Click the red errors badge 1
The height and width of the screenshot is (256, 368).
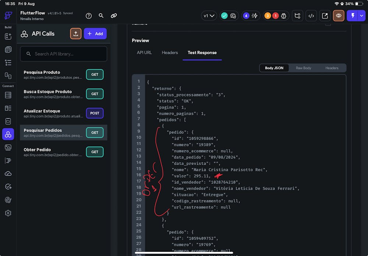tap(276, 16)
